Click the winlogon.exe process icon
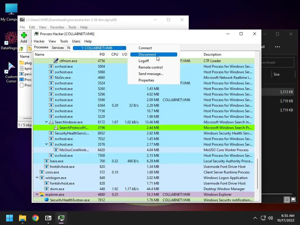The image size is (300, 225). (x=42, y=178)
